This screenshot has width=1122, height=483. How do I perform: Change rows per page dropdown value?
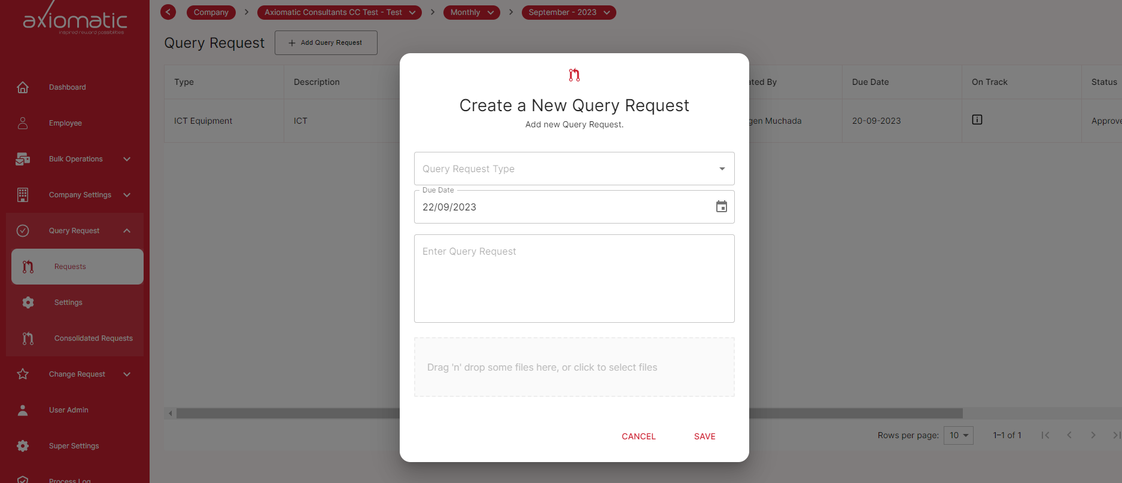click(x=959, y=435)
